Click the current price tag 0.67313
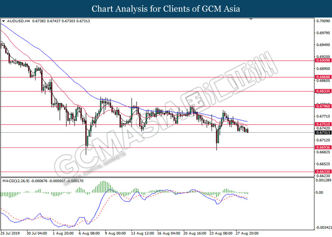The image size is (332, 237). [x=323, y=132]
